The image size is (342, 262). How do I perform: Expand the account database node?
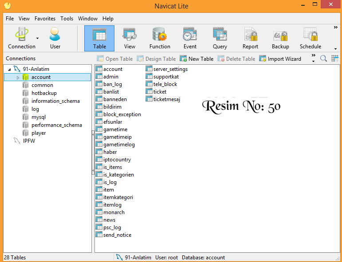click(x=18, y=78)
